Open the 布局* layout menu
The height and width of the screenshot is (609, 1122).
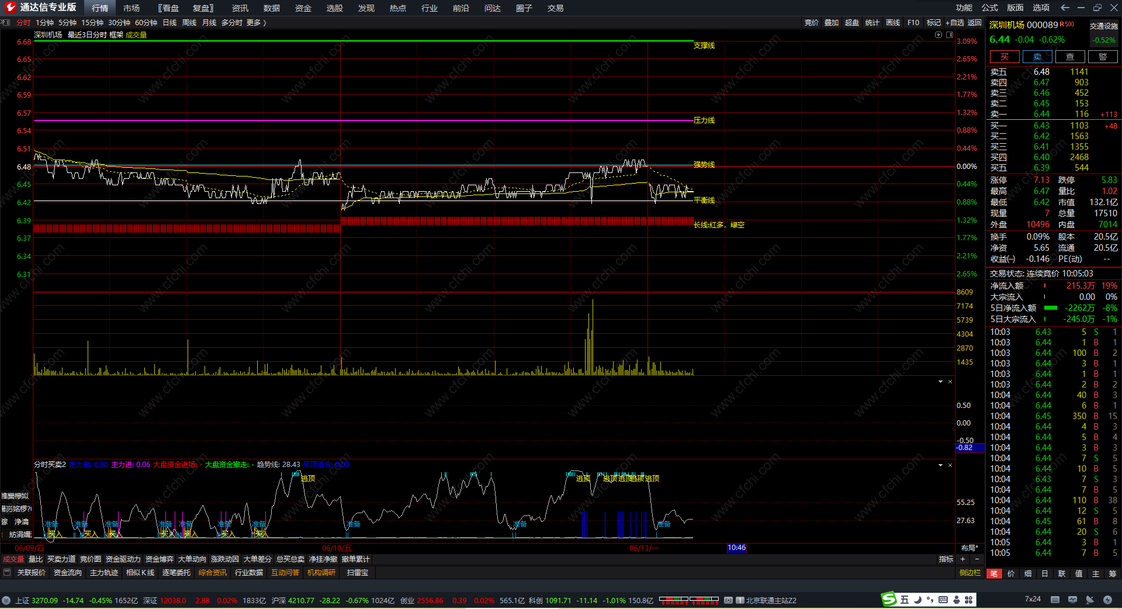[x=969, y=548]
